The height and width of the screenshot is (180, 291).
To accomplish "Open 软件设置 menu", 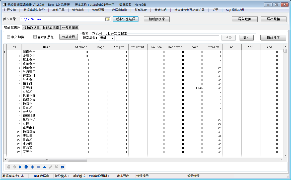I will (98, 10).
